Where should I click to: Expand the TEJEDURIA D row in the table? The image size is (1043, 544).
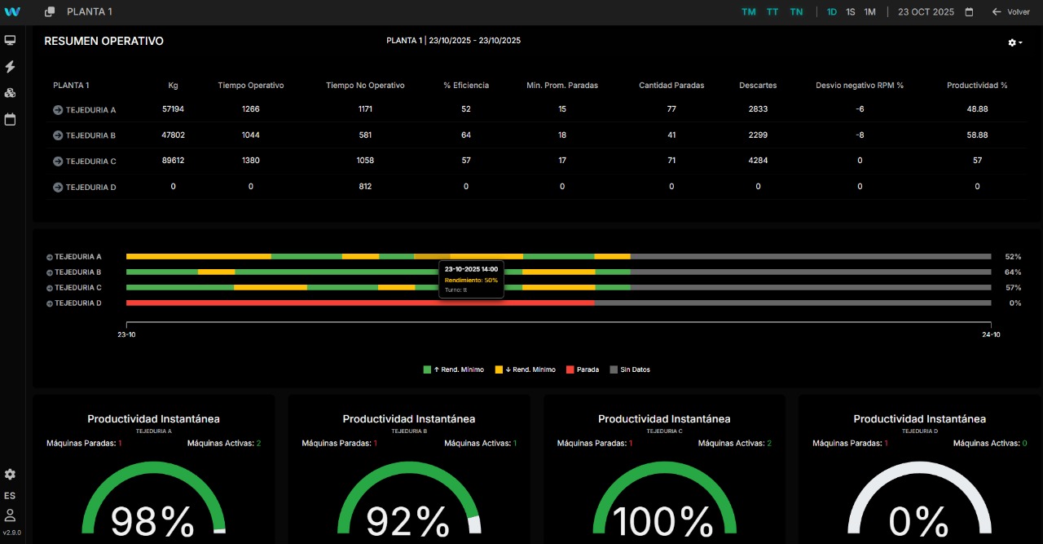tap(57, 187)
